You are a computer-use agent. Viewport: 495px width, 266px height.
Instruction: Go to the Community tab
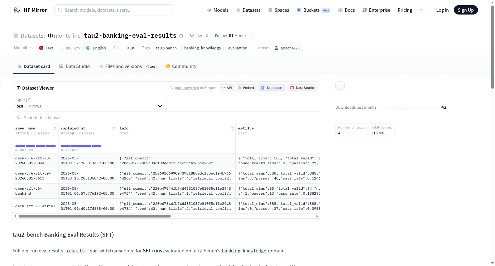pos(181,66)
